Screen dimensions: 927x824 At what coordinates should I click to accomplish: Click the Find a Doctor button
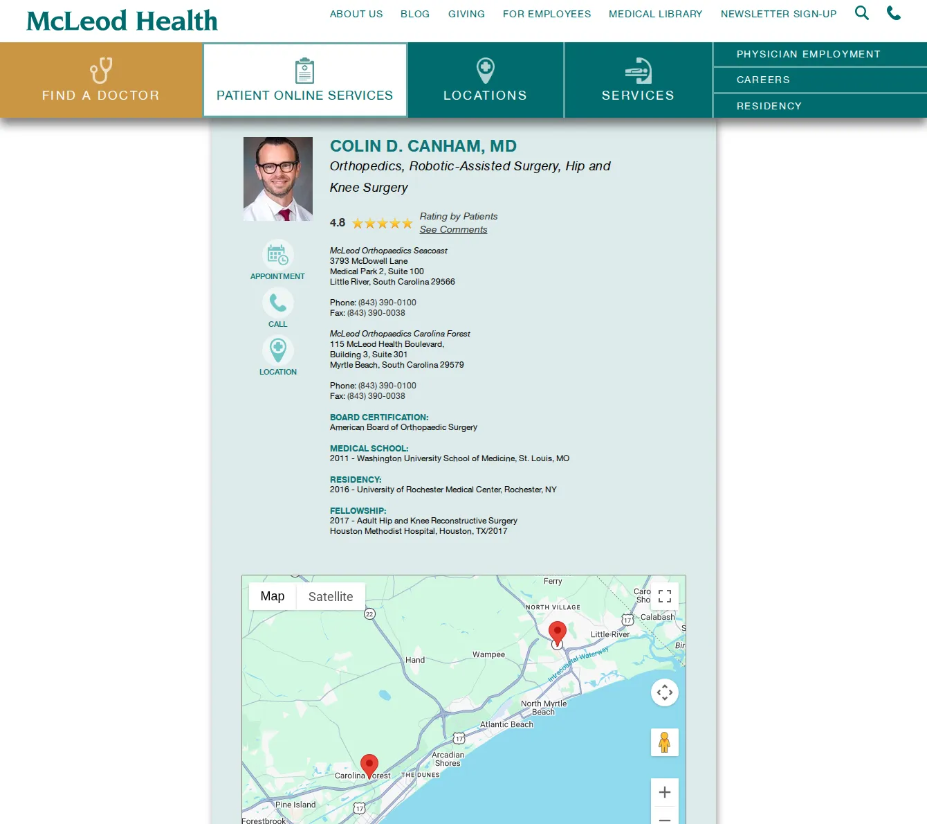click(x=101, y=80)
